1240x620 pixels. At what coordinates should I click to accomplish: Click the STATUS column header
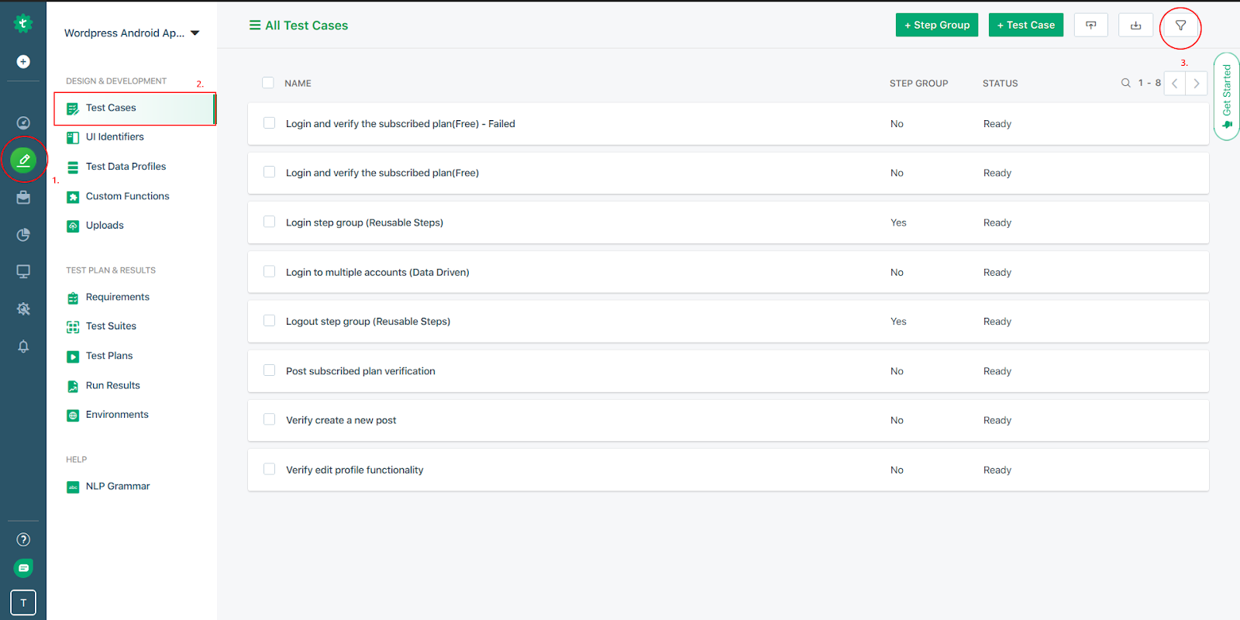coord(1001,84)
